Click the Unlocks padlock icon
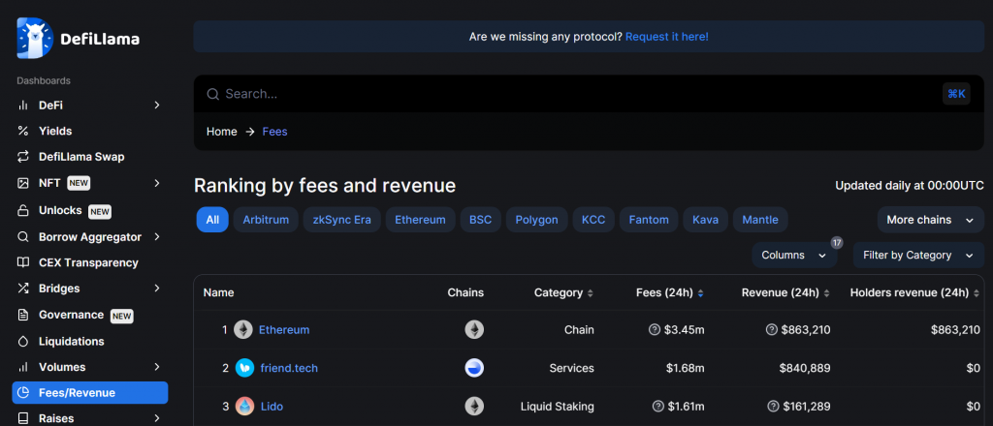The width and height of the screenshot is (993, 426). (x=23, y=210)
